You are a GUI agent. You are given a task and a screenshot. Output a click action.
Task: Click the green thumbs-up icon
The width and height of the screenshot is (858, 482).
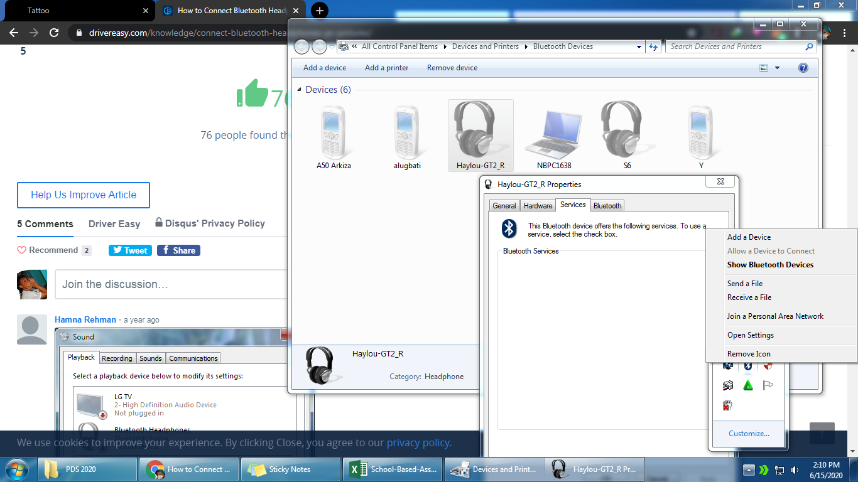(x=253, y=94)
